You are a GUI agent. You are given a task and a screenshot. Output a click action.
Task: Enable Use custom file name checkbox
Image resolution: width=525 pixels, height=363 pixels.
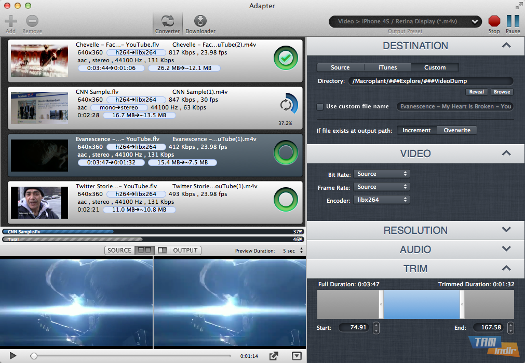[320, 107]
